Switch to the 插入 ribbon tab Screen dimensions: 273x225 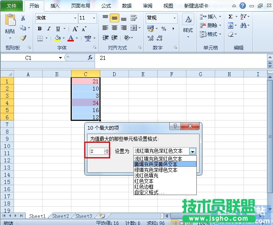(55, 6)
